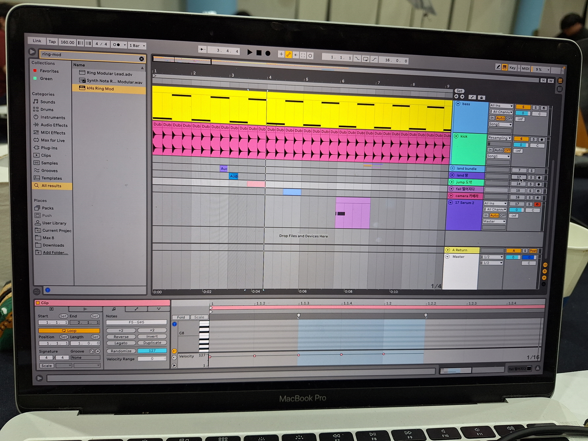Click the Tap tempo button
The image size is (588, 441).
click(x=52, y=42)
